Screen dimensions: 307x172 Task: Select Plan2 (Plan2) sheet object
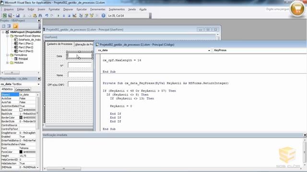point(26,47)
